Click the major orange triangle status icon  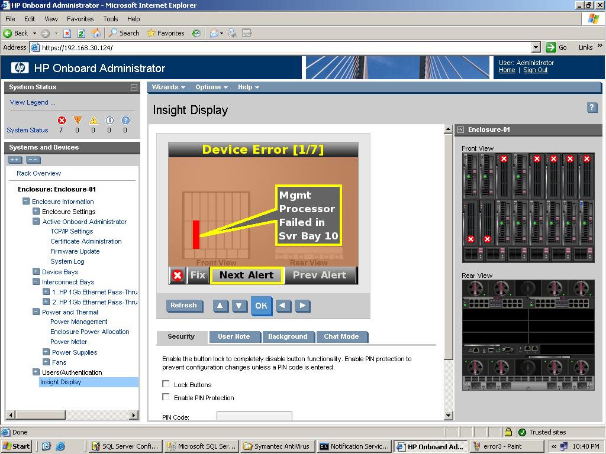click(78, 121)
